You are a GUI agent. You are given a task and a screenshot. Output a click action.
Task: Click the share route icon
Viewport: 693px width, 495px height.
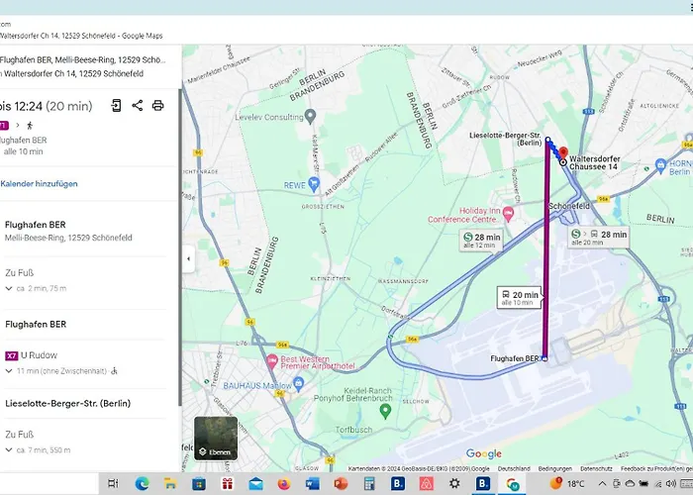137,105
